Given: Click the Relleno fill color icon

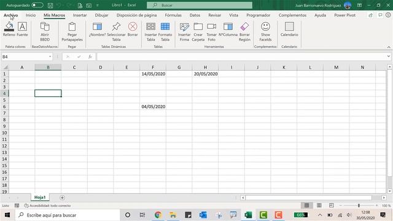Looking at the screenshot, I should click(x=9, y=26).
